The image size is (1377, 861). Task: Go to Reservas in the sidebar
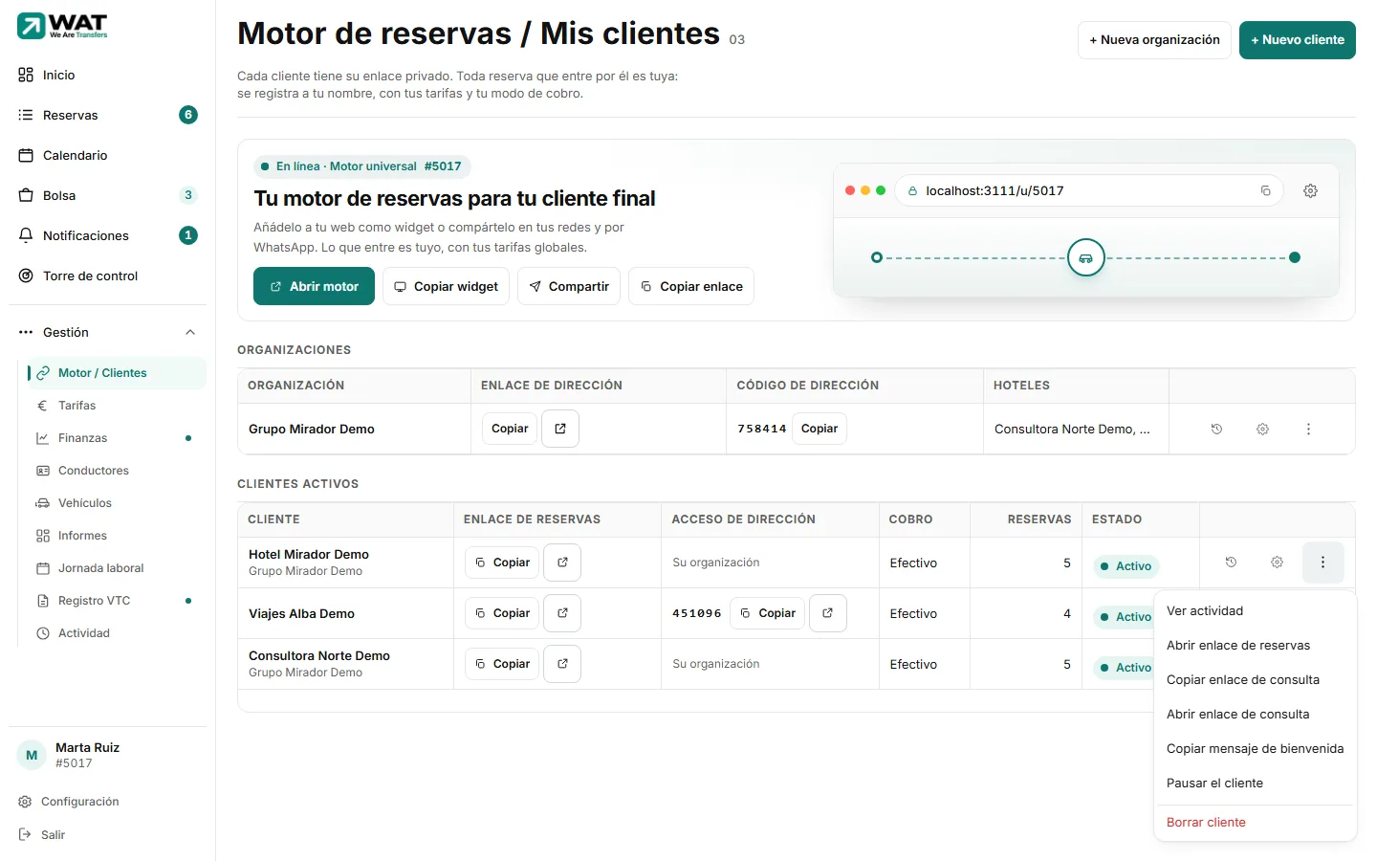click(x=107, y=115)
